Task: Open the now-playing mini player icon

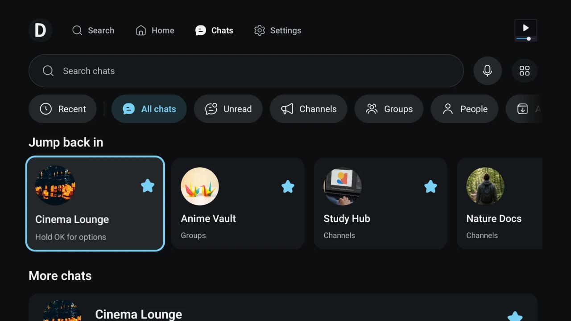Action: (525, 30)
